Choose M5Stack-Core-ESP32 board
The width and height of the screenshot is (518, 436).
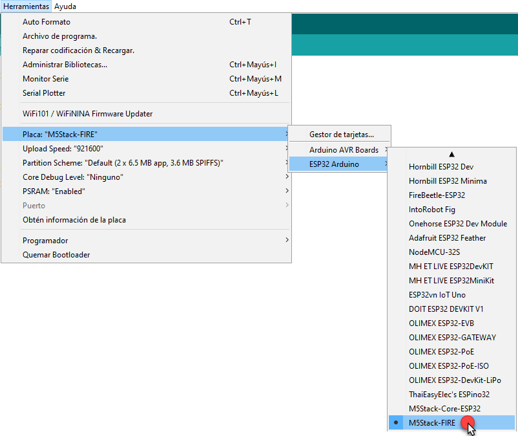[x=444, y=409]
